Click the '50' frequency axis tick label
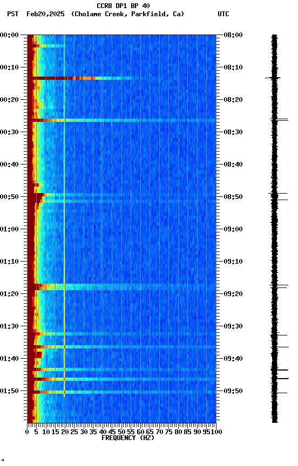The width and height of the screenshot is (298, 466). [x=121, y=433]
